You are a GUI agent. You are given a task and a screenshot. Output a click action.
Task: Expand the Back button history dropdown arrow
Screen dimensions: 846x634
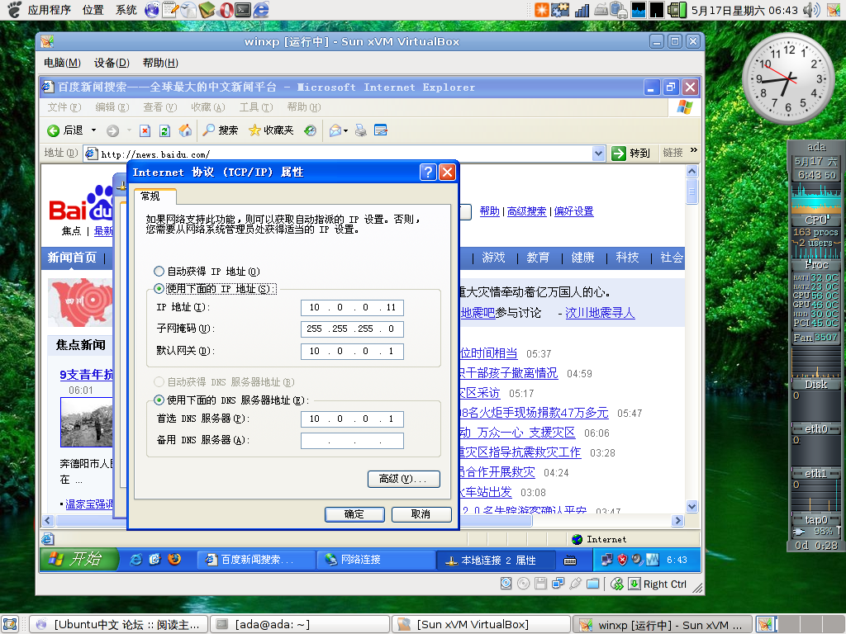[93, 130]
